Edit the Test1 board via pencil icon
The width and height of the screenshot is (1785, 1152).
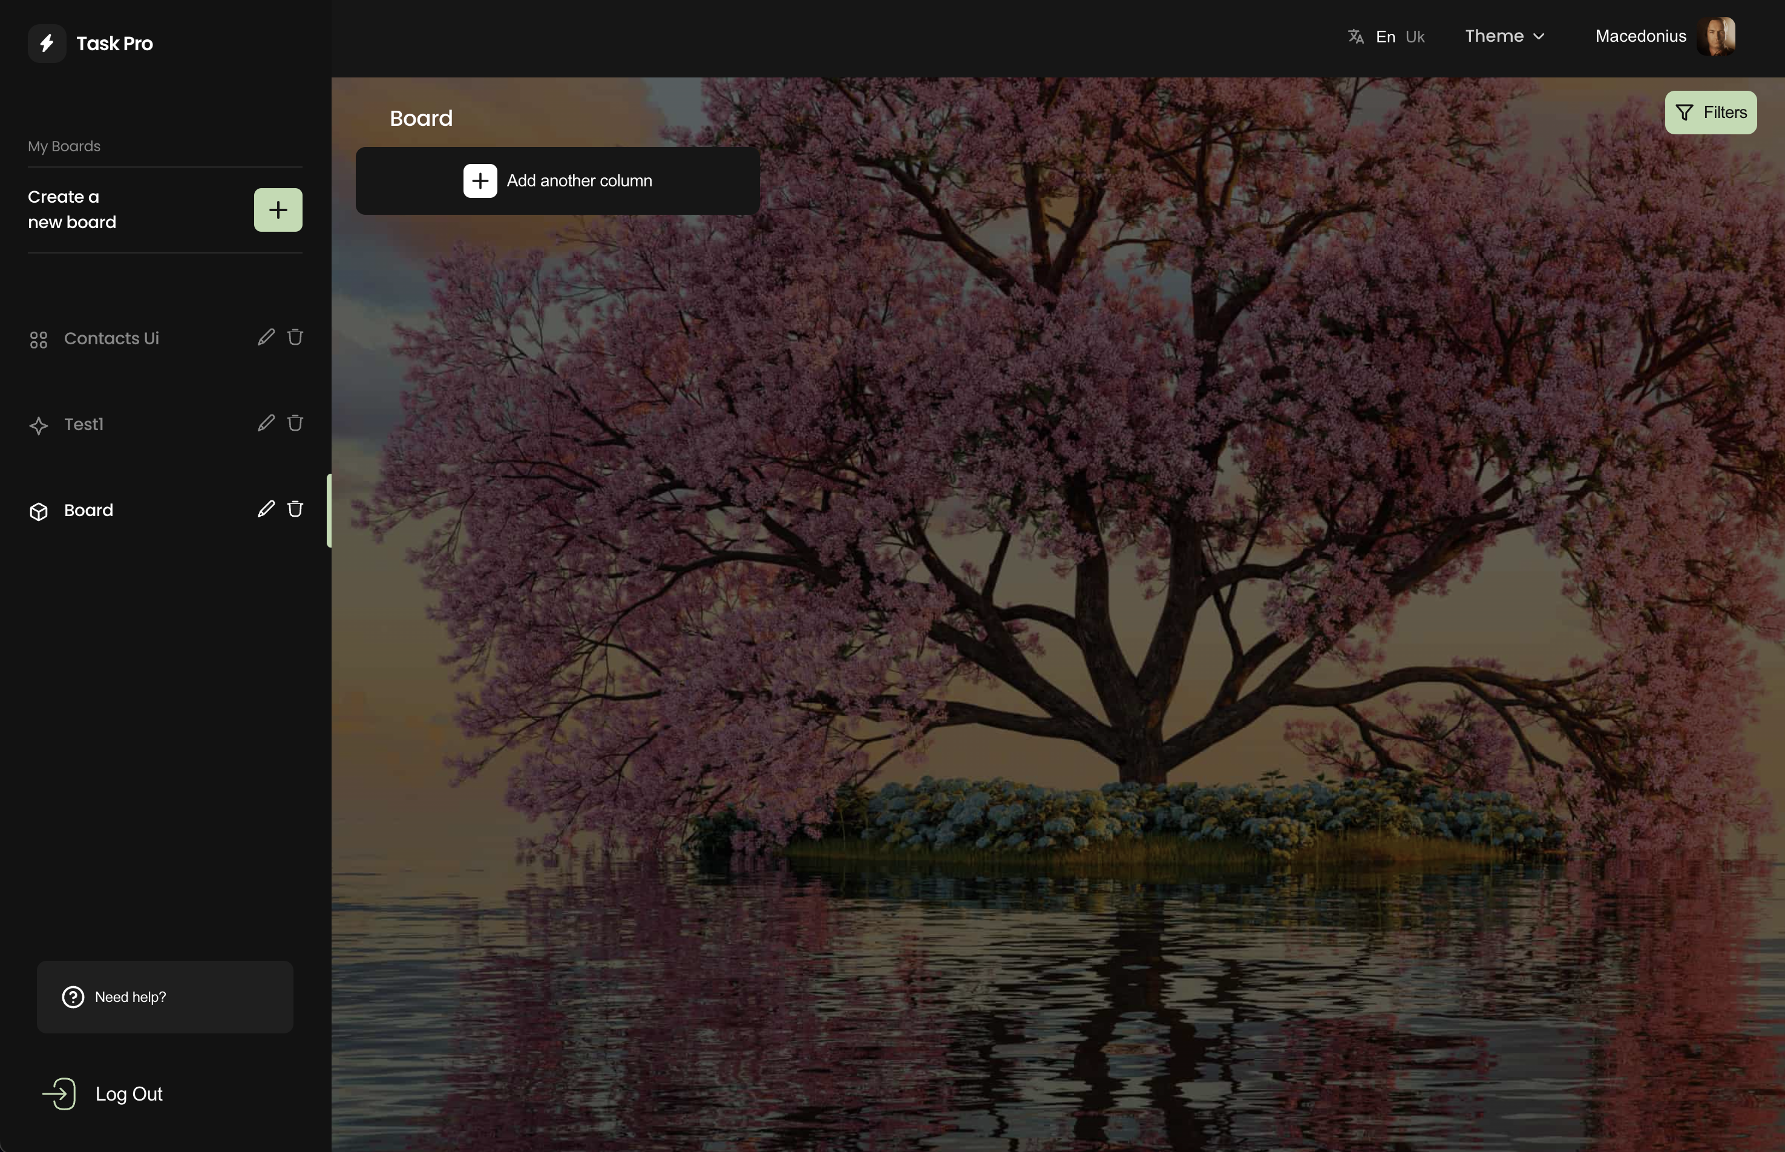pyautogui.click(x=266, y=424)
